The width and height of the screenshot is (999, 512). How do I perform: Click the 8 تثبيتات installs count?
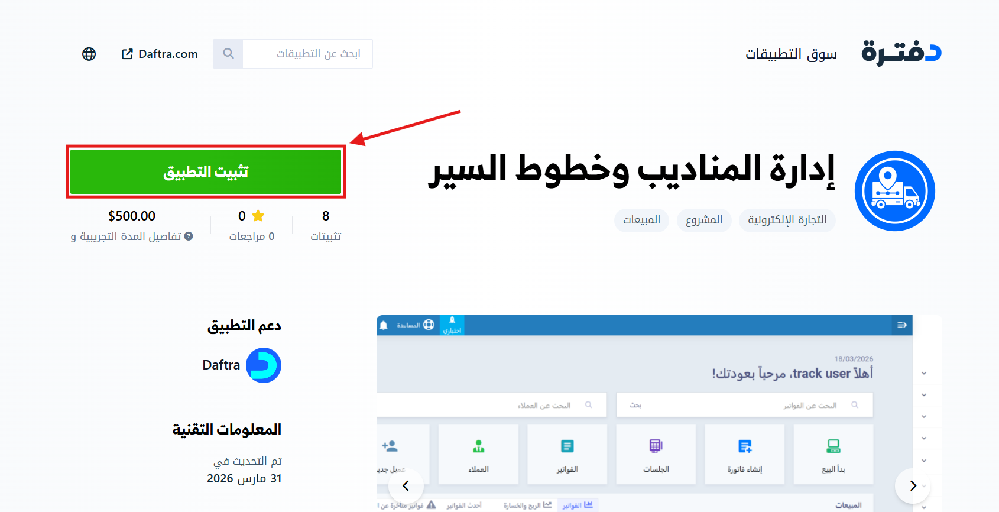tap(326, 226)
